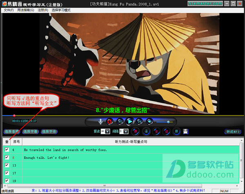
Task: Open the 复读 repeat count dropdown
Action: pos(107,131)
